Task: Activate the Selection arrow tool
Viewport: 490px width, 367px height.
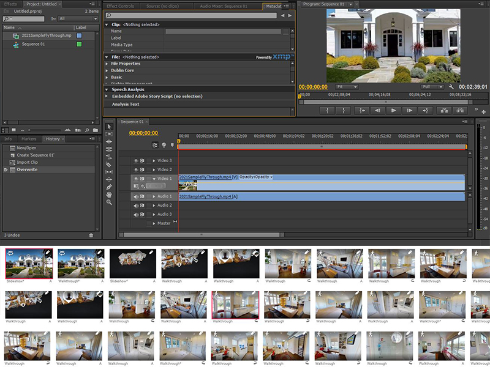Action: click(x=109, y=127)
